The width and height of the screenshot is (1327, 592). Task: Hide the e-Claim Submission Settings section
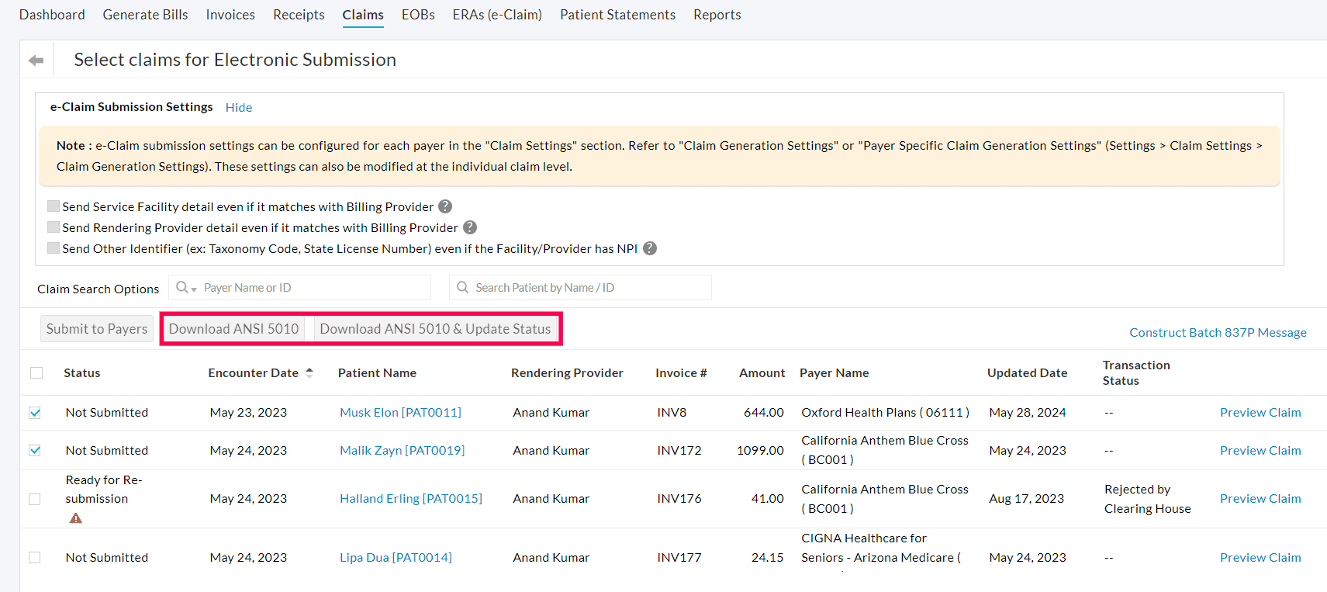click(x=238, y=108)
